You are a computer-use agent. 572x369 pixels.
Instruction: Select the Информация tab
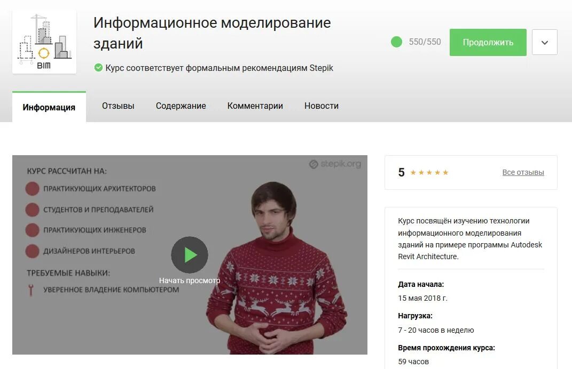49,107
